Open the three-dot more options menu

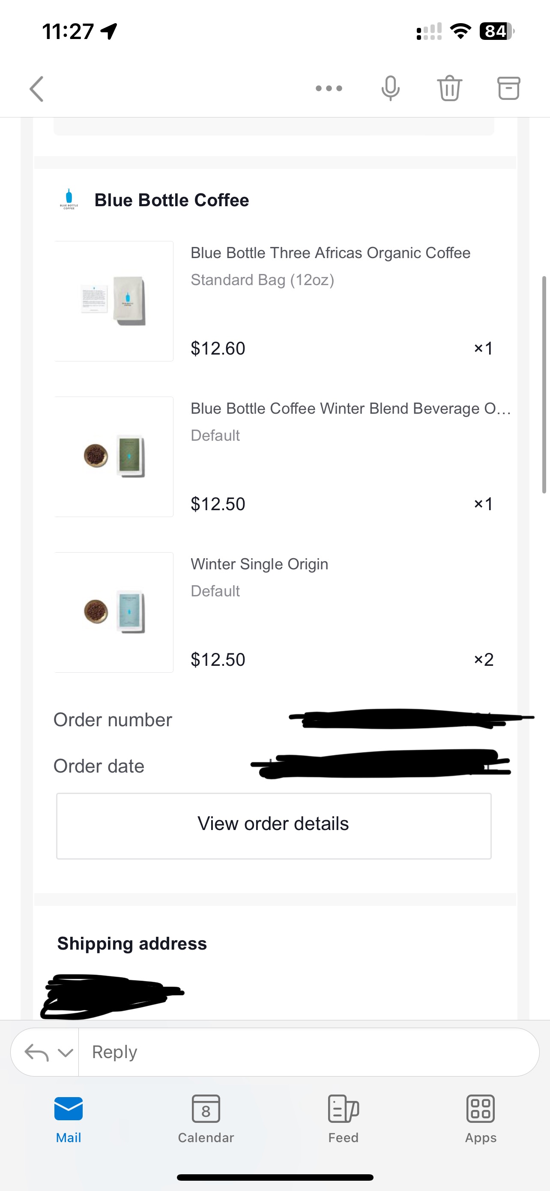click(x=329, y=88)
